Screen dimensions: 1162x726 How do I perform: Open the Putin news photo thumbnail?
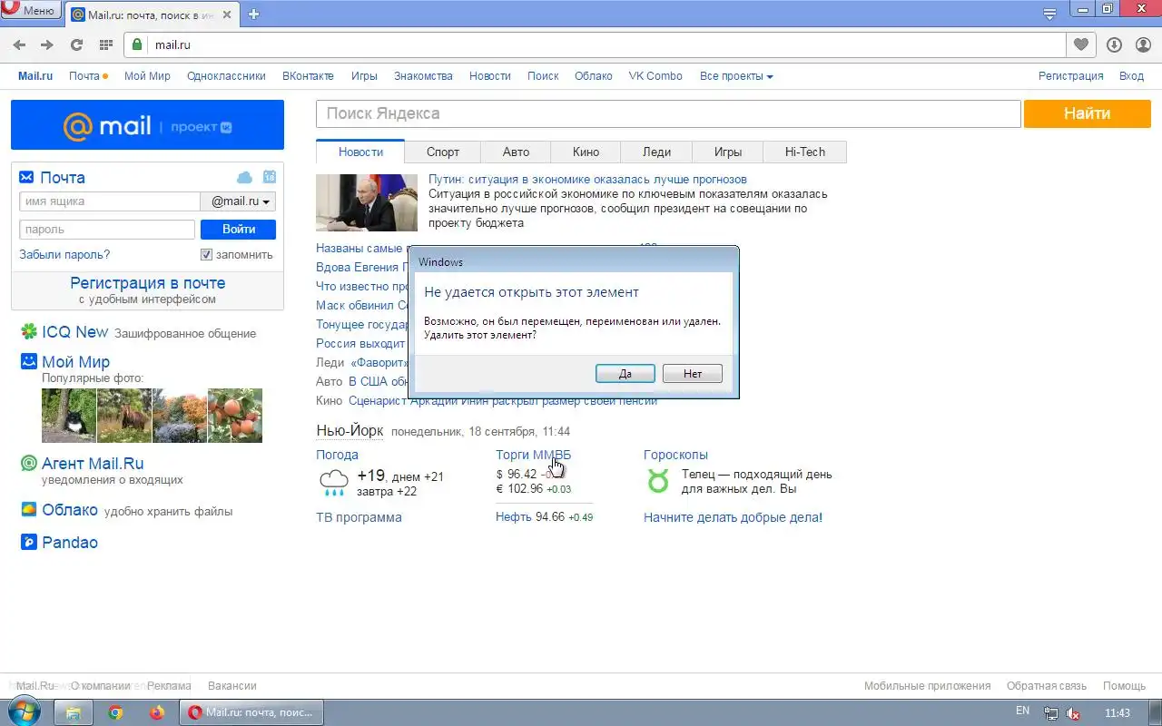point(367,202)
